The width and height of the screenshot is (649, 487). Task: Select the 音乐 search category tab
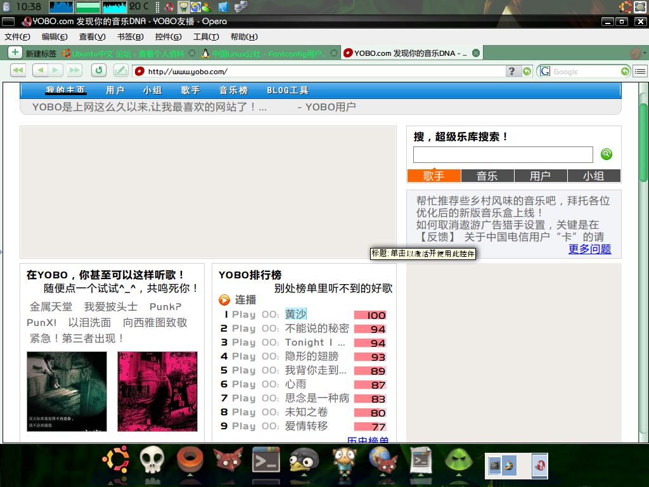[487, 176]
